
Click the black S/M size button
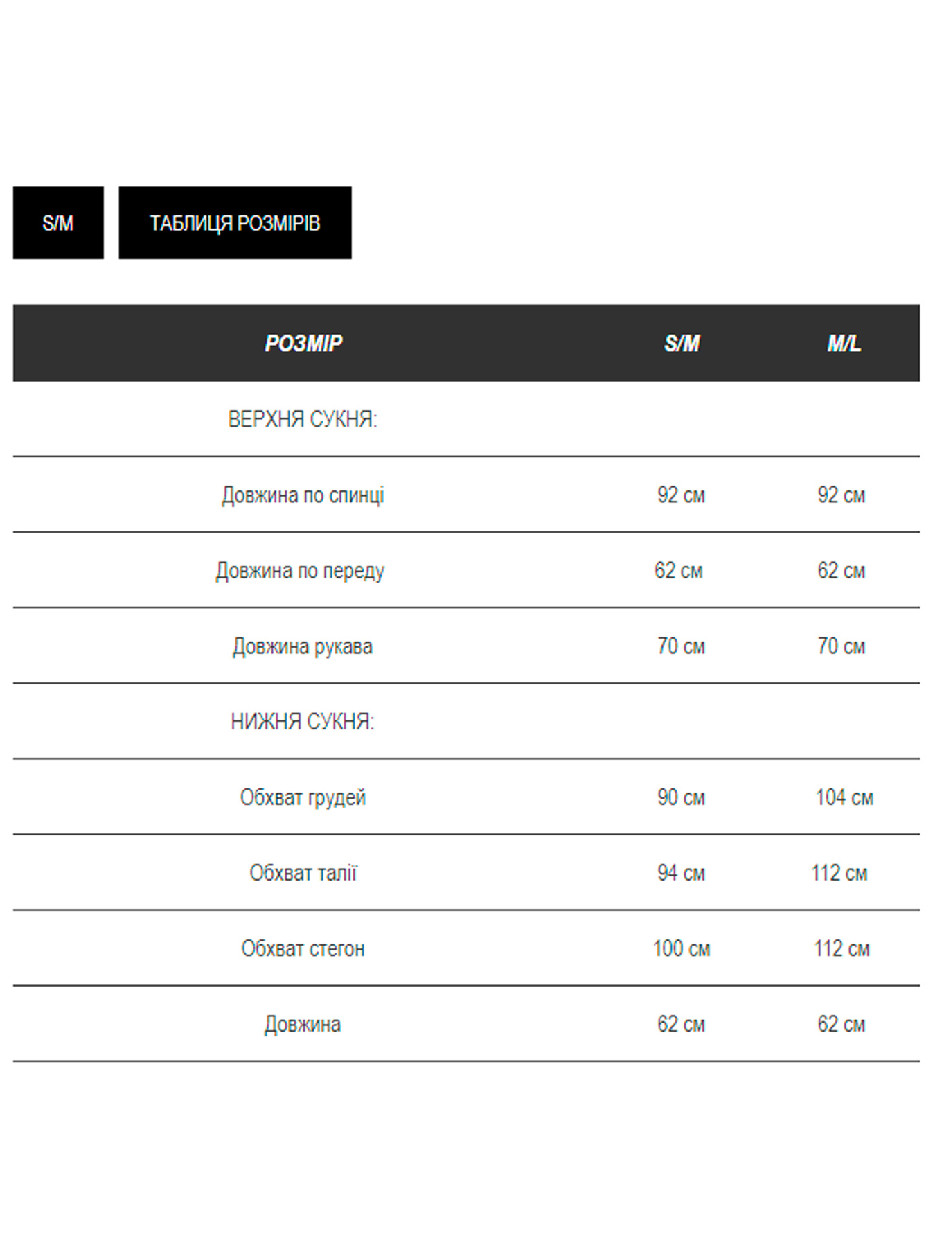point(58,223)
